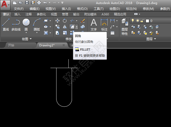Toggle ribbon minimize state button
The width and height of the screenshot is (171, 127).
point(136,14)
